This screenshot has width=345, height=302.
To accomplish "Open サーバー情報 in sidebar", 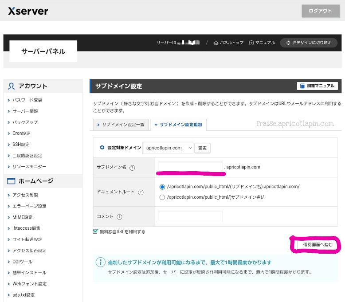I will click(x=25, y=111).
